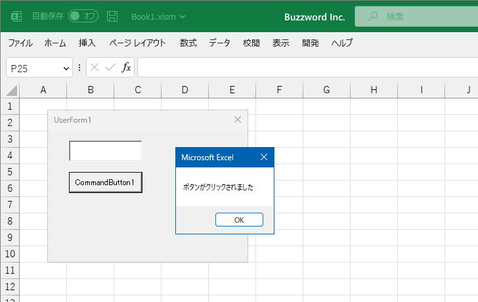Click the insert function fx icon

coord(126,68)
